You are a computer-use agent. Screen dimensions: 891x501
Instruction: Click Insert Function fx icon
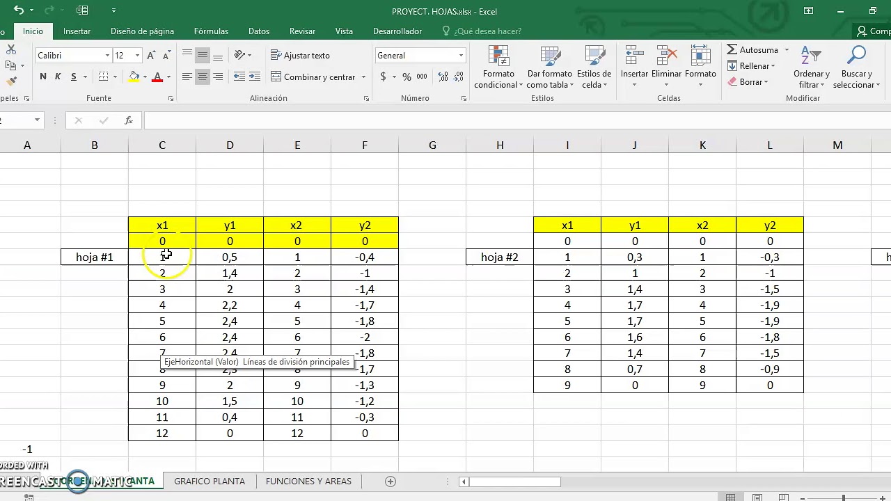pos(129,120)
